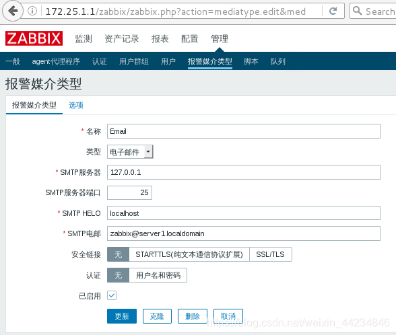Viewport: 396px width, 335px height.
Task: Select 无 for 认证
Action: [119, 275]
